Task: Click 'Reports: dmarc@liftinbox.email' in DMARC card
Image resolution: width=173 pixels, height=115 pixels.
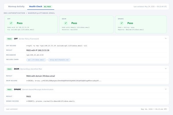Action: (x=131, y=30)
